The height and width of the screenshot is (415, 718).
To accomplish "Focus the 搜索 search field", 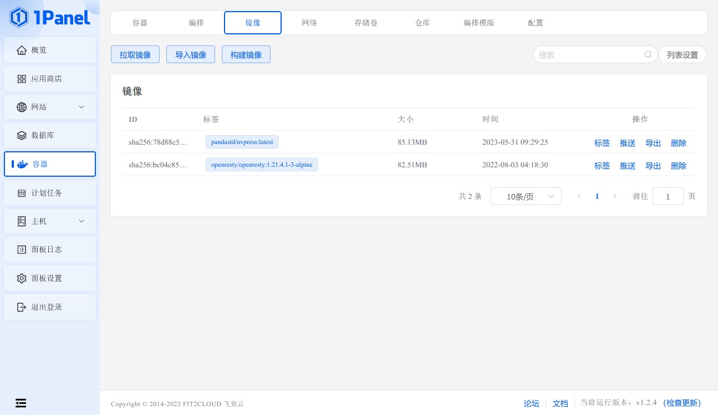I will tap(595, 54).
